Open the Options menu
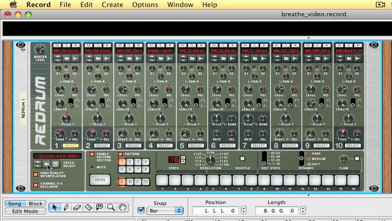Screen dimensions: 392x221 pos(145,5)
